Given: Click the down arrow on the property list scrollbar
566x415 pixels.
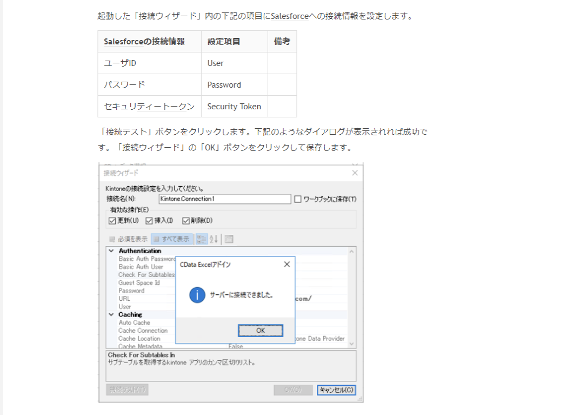Looking at the screenshot, I should click(x=352, y=343).
